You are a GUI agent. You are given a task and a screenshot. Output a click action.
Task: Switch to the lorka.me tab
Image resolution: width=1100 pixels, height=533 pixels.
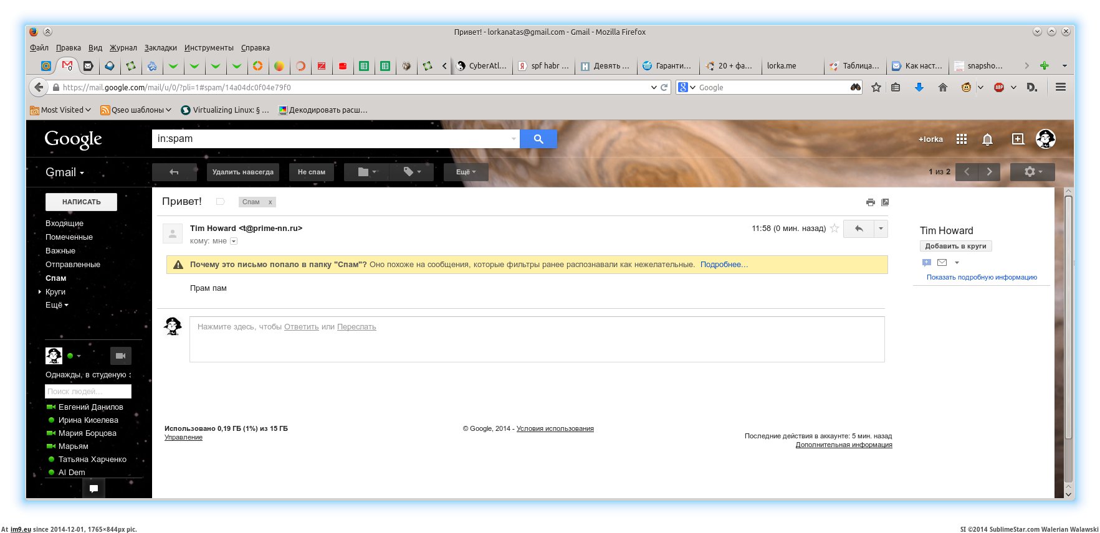pos(782,65)
